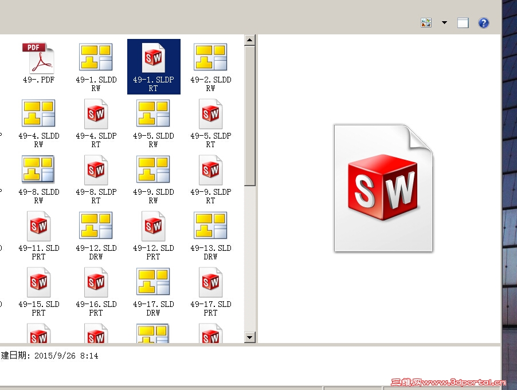
Task: Select the 49-13.SLDDRW drawing icon
Action: (211, 225)
